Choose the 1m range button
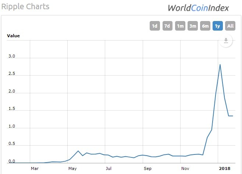The image size is (242, 174). 180,26
